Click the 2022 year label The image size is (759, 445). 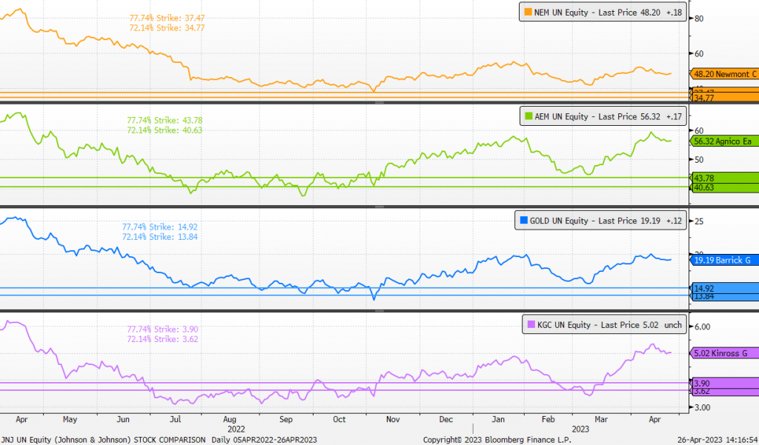[x=236, y=429]
